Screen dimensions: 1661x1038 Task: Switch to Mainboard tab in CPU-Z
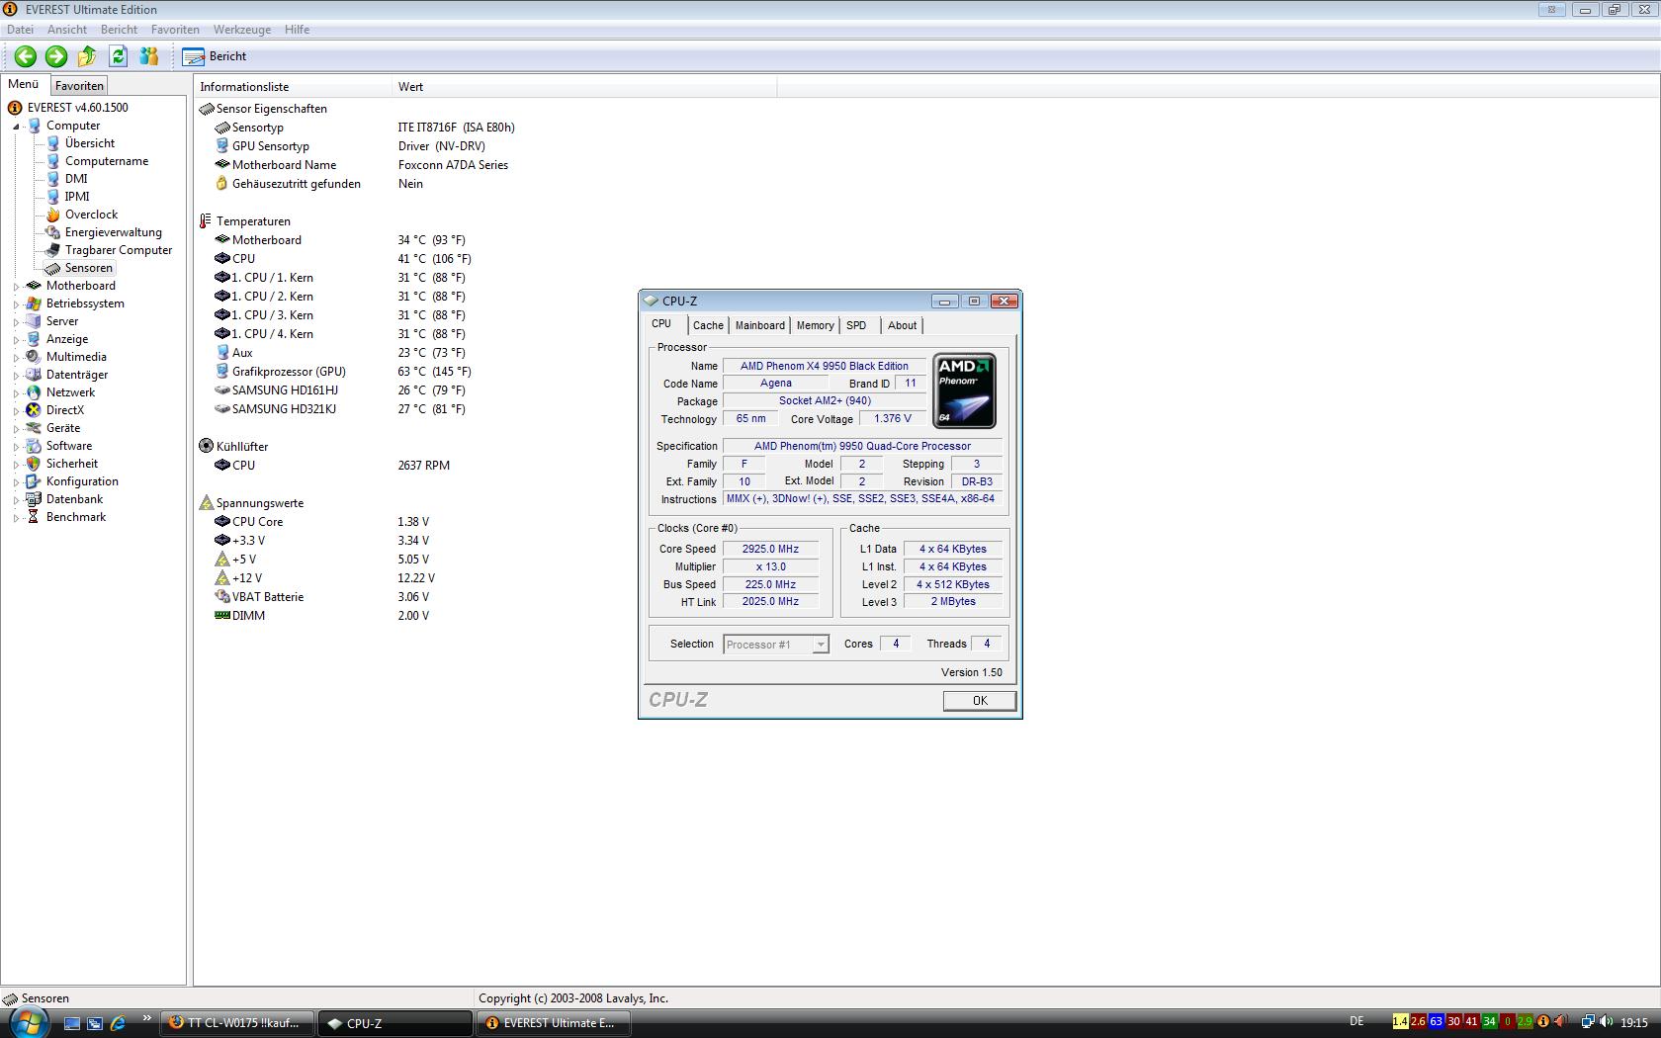click(x=760, y=325)
